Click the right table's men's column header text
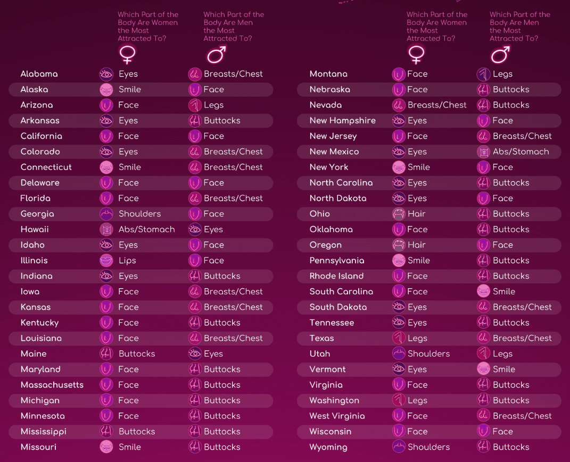 point(520,27)
